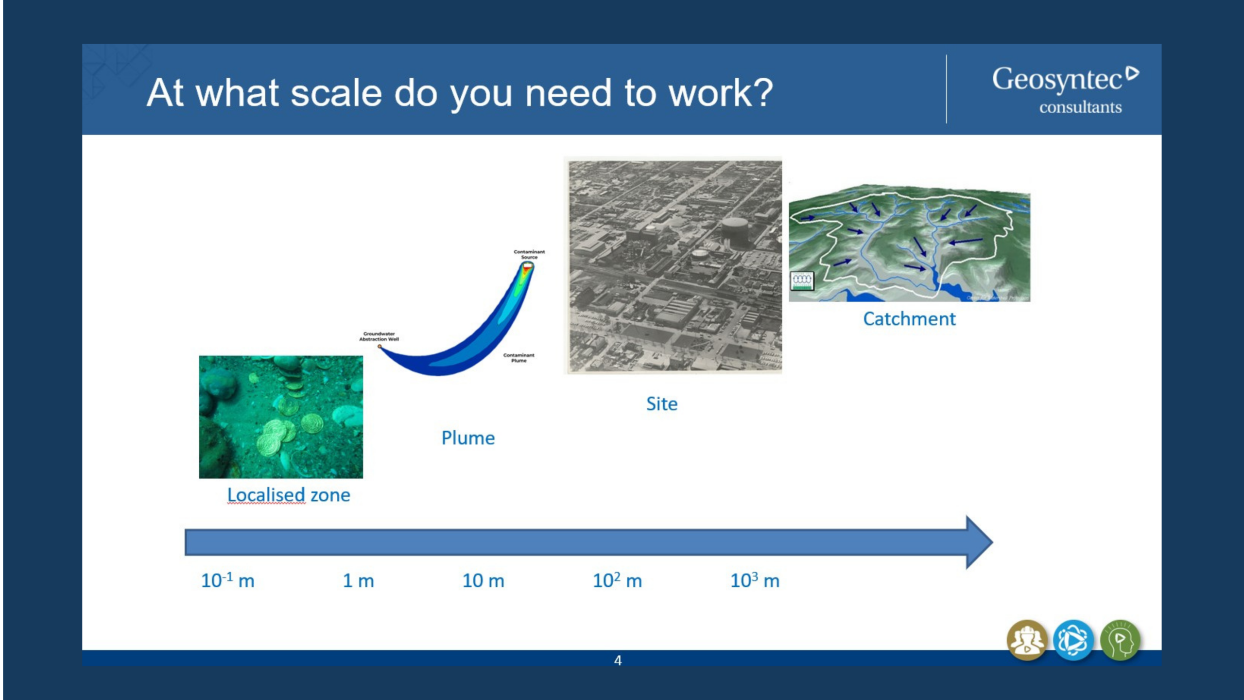The width and height of the screenshot is (1244, 700).
Task: Select the contaminant plume diagram
Action: [x=453, y=312]
